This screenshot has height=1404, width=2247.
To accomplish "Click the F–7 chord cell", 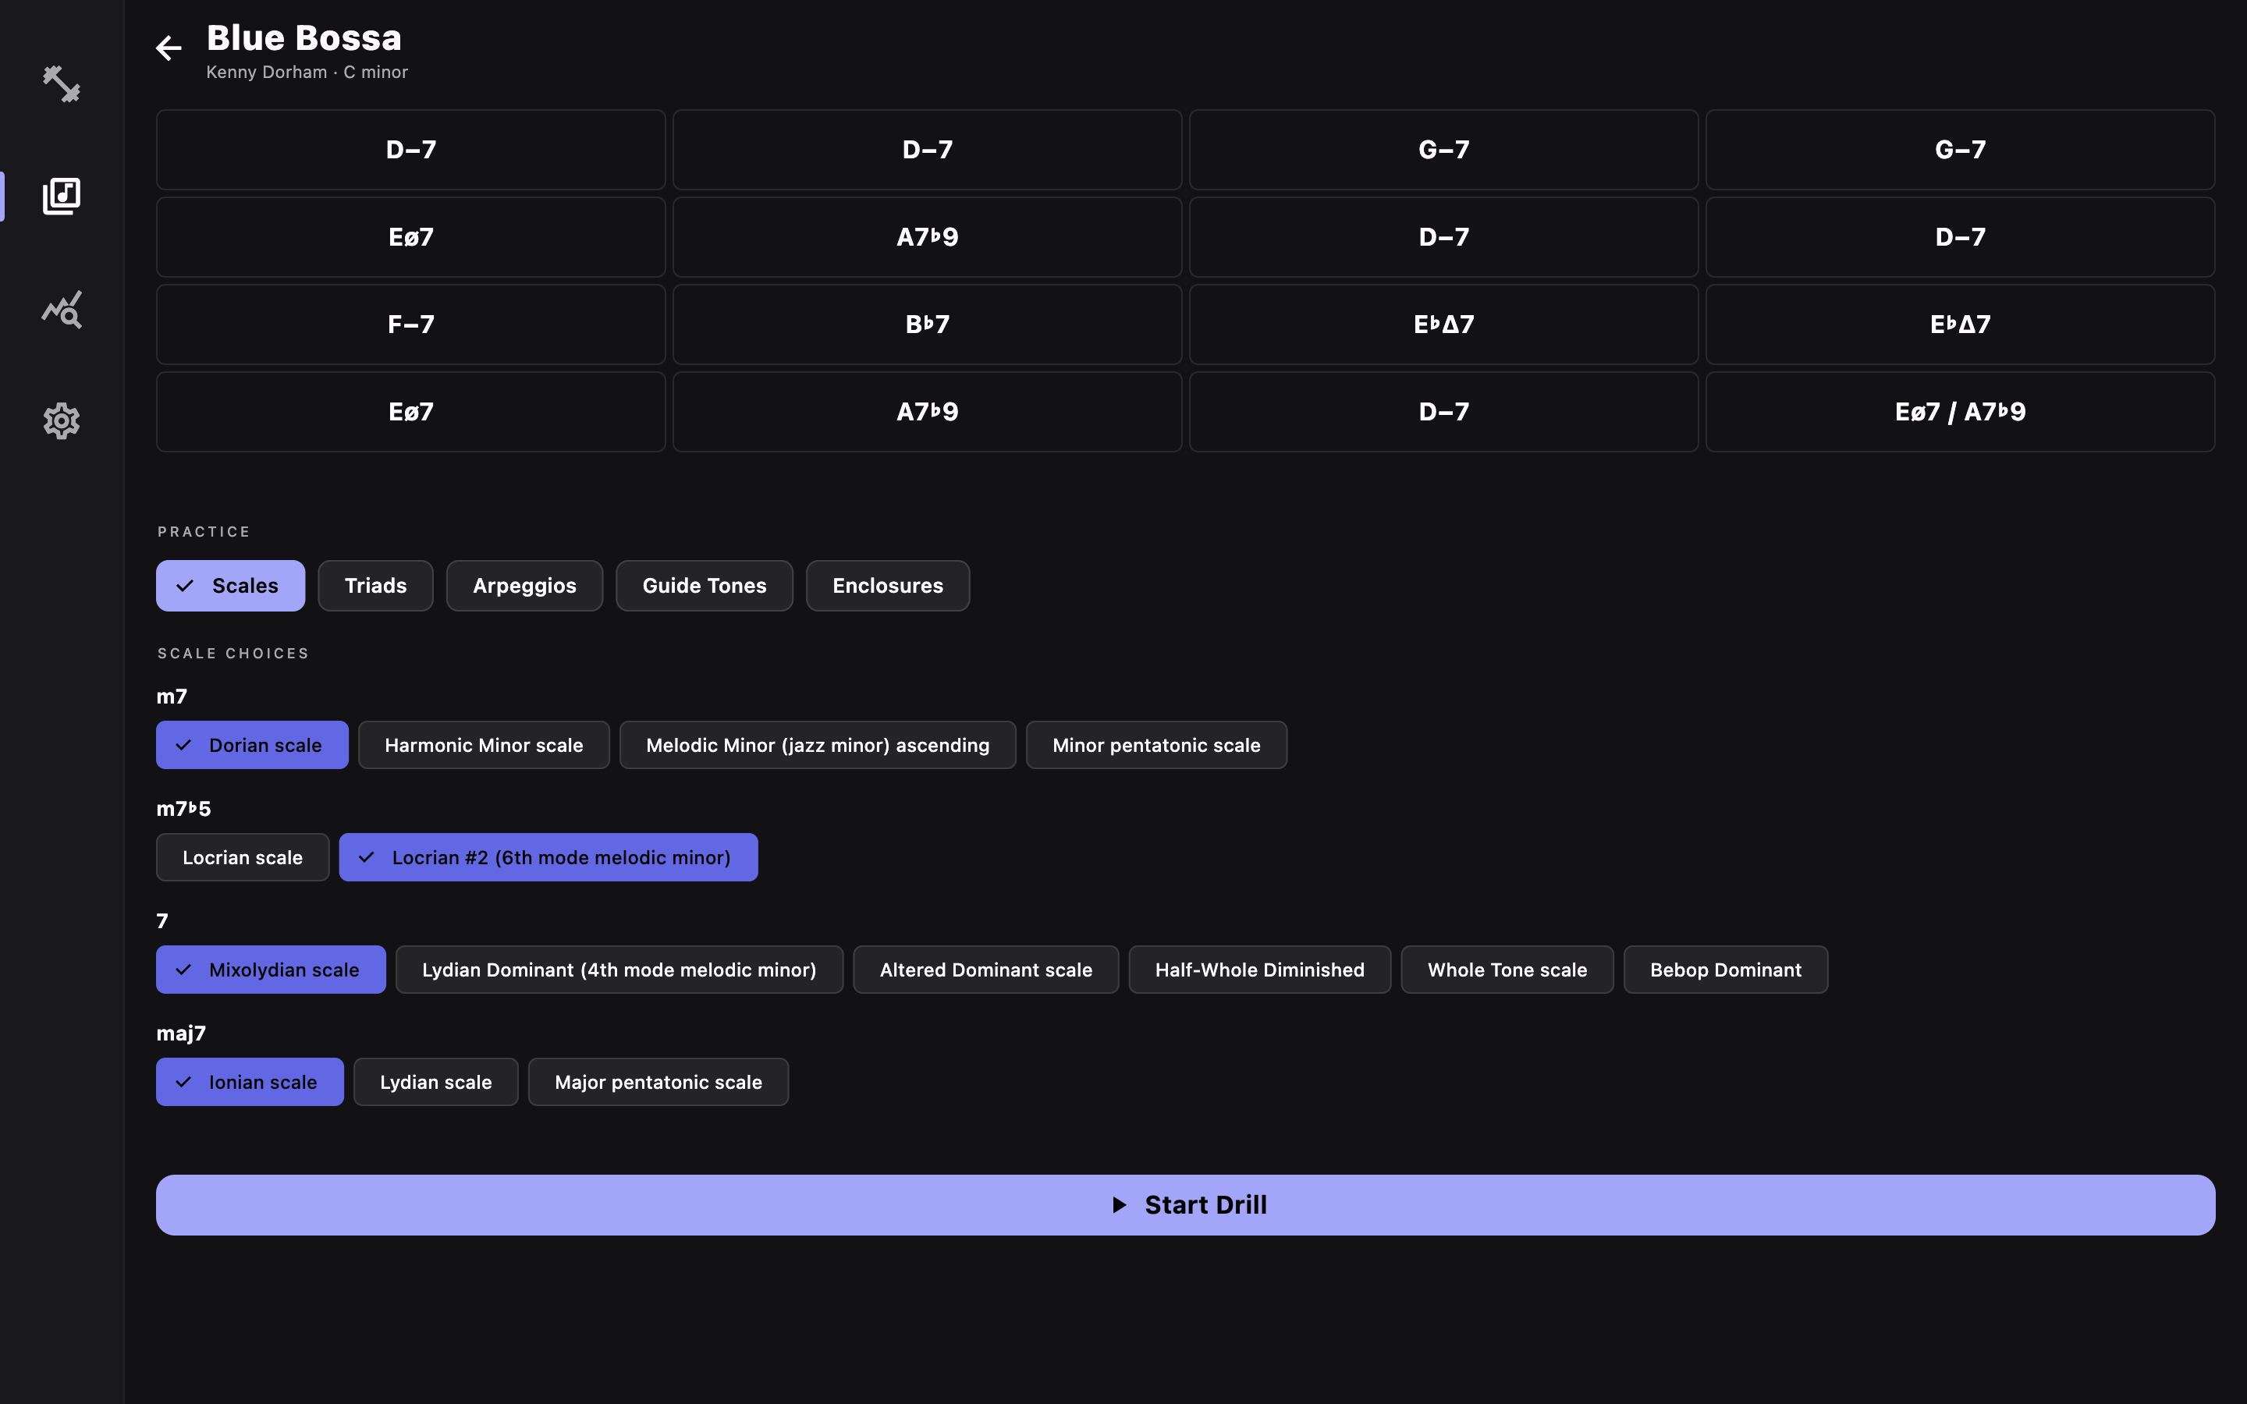I will [410, 324].
